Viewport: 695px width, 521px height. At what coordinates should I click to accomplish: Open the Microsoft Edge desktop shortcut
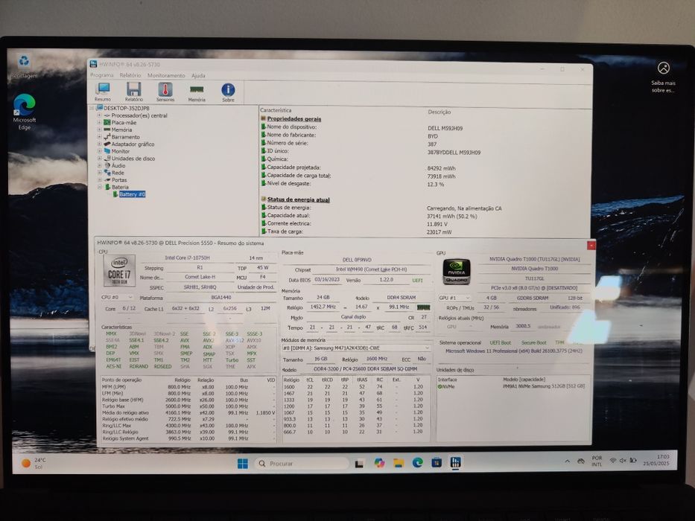coord(24,112)
